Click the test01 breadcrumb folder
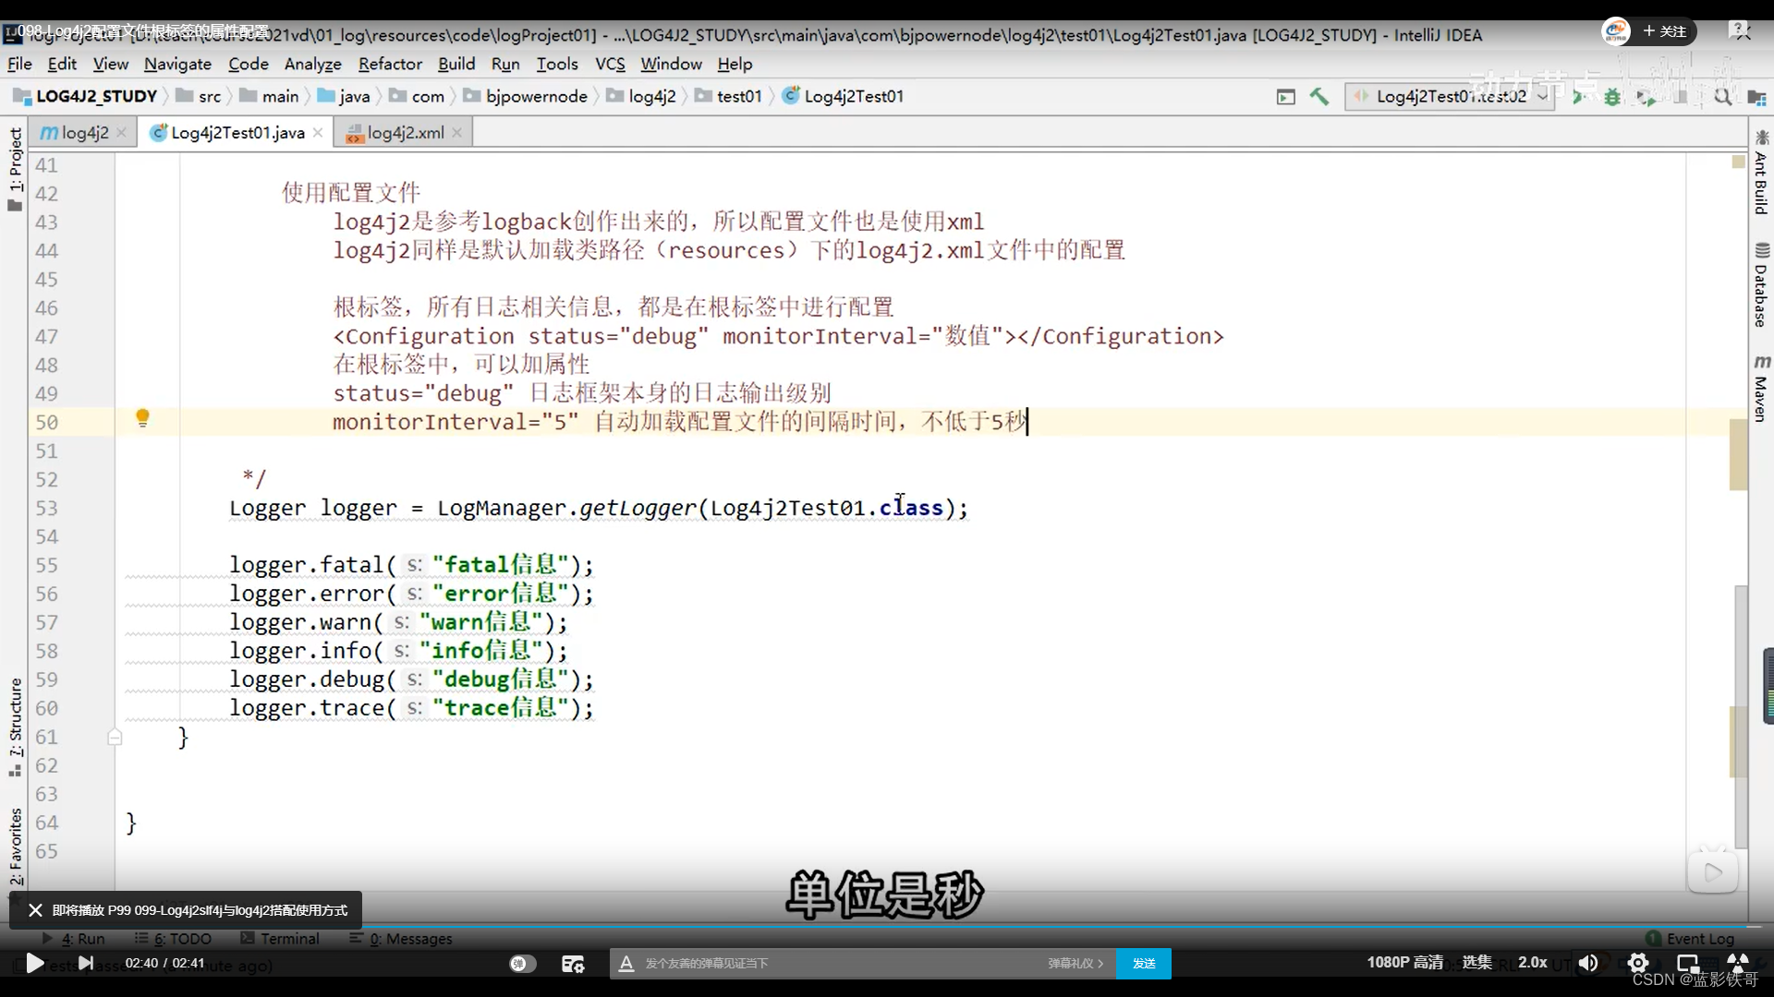This screenshot has width=1774, height=997. [729, 96]
